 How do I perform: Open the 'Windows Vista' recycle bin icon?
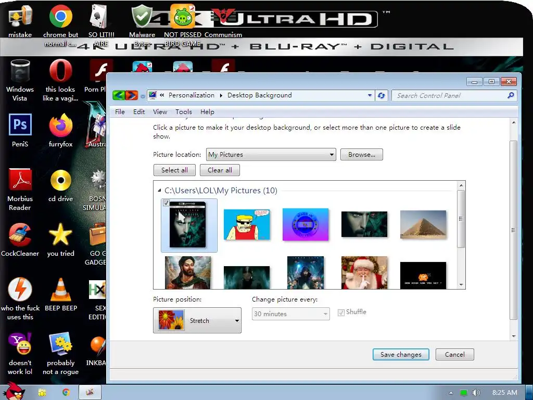click(20, 80)
